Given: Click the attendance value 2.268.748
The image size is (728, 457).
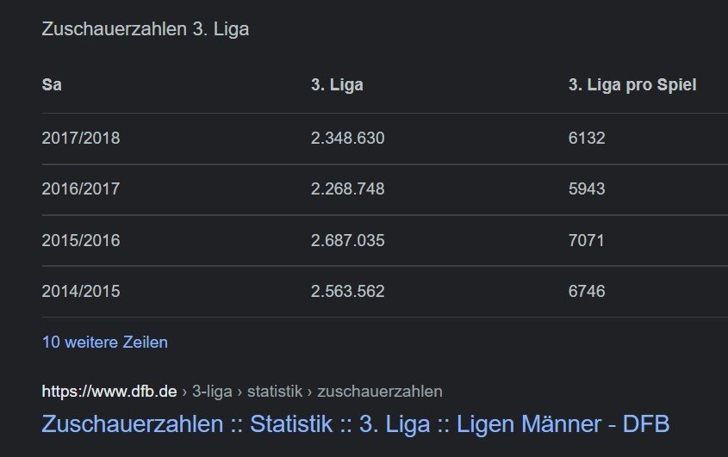Looking at the screenshot, I should coord(348,188).
